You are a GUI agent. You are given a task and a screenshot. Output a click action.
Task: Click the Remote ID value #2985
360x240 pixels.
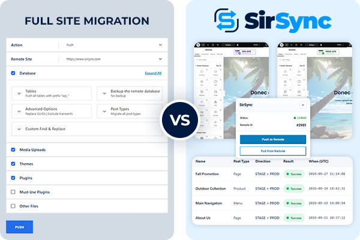coord(301,125)
